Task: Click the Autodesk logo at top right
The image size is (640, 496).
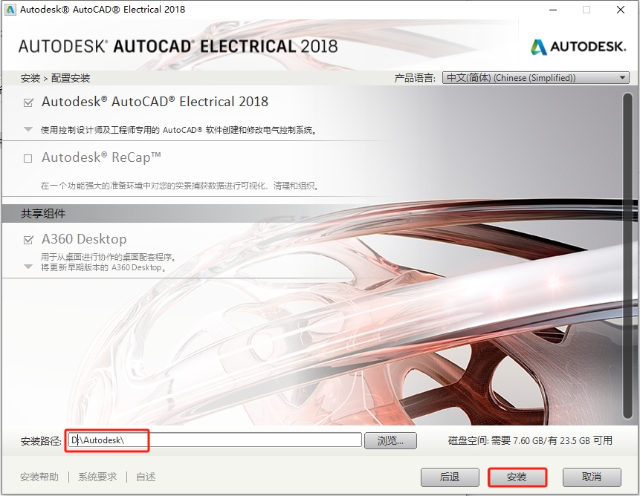Action: click(578, 47)
